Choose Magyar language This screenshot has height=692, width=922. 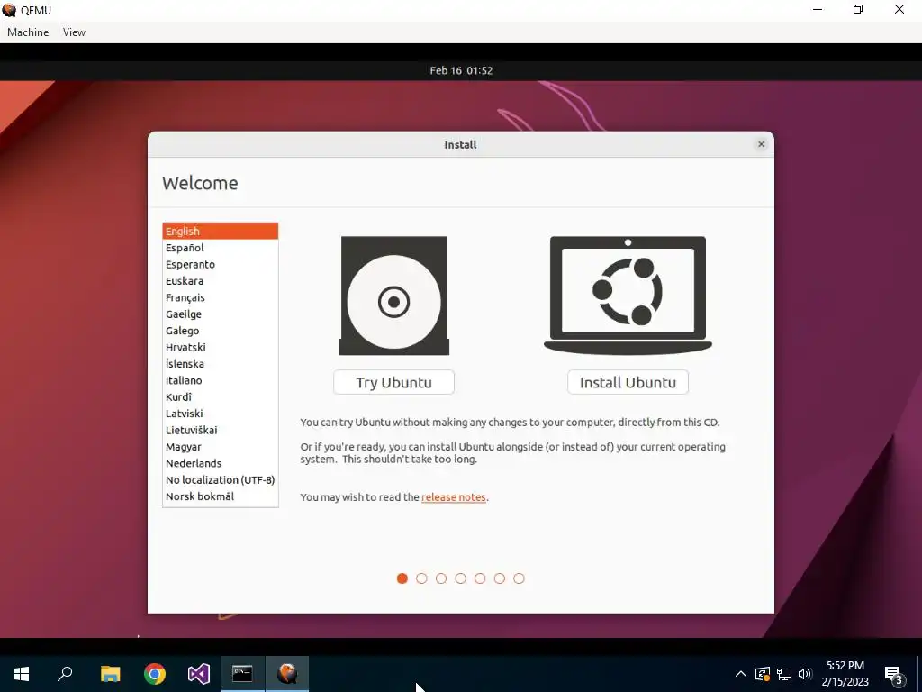(x=221, y=447)
